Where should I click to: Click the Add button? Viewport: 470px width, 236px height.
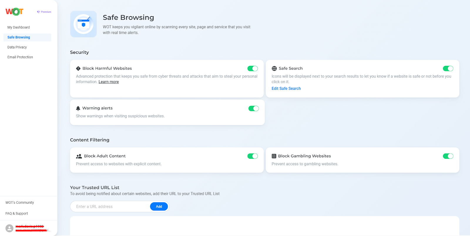[x=159, y=207]
